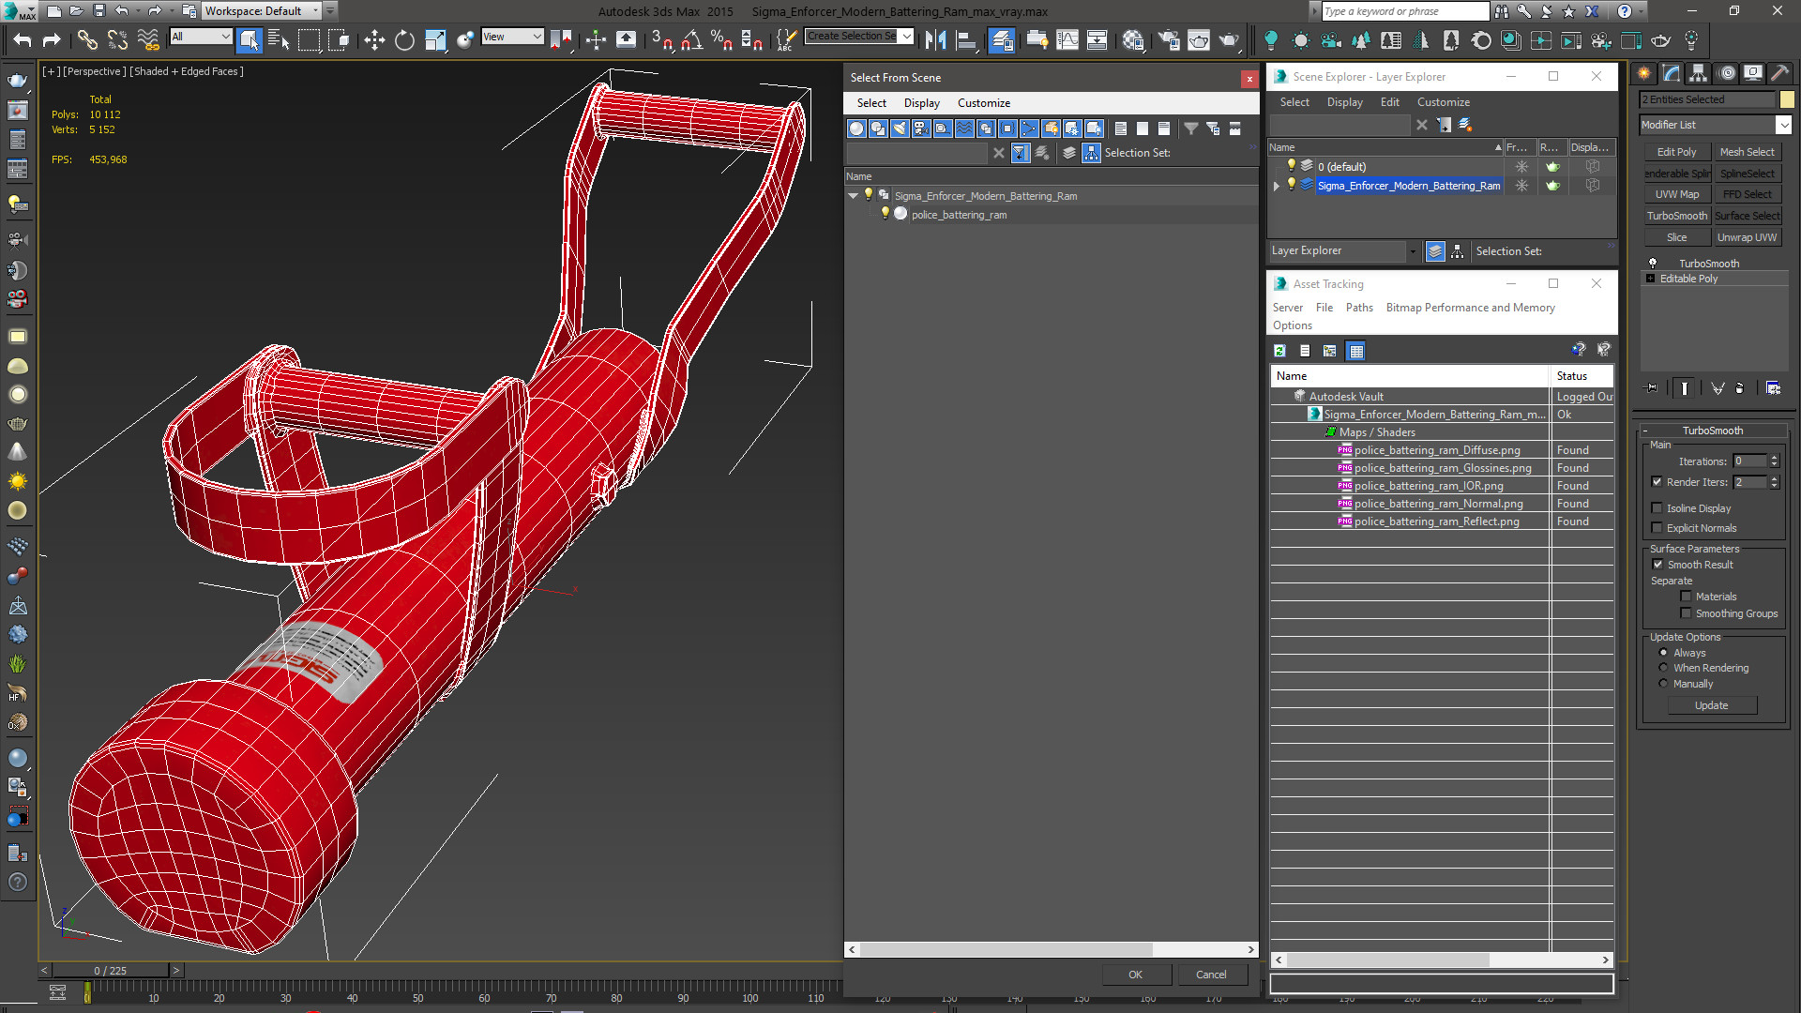The image size is (1801, 1013).
Task: Select the Select and Move tool
Action: [x=374, y=40]
